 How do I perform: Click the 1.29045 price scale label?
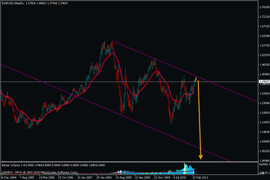[x=265, y=103]
